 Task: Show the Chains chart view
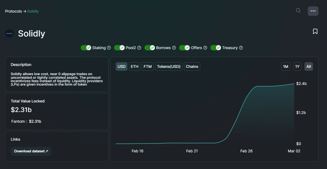tap(192, 67)
